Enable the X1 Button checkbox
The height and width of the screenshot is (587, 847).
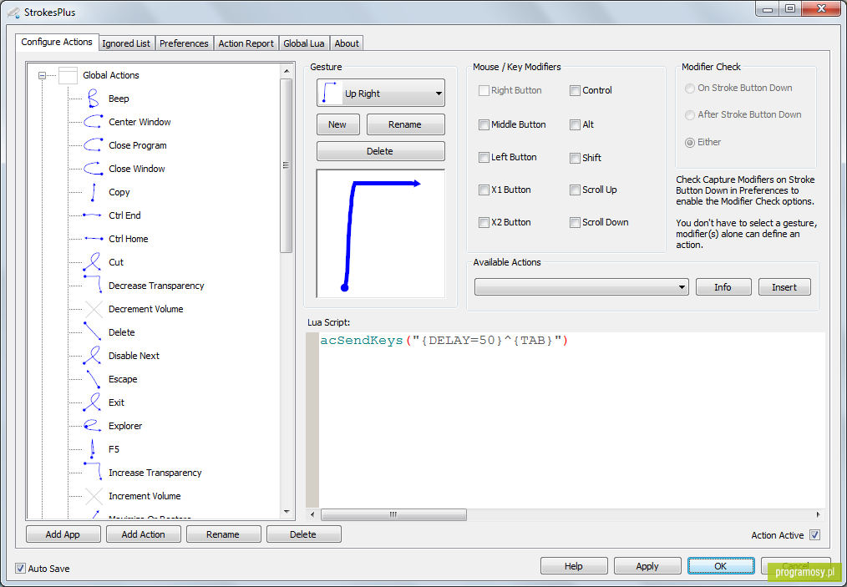click(484, 190)
